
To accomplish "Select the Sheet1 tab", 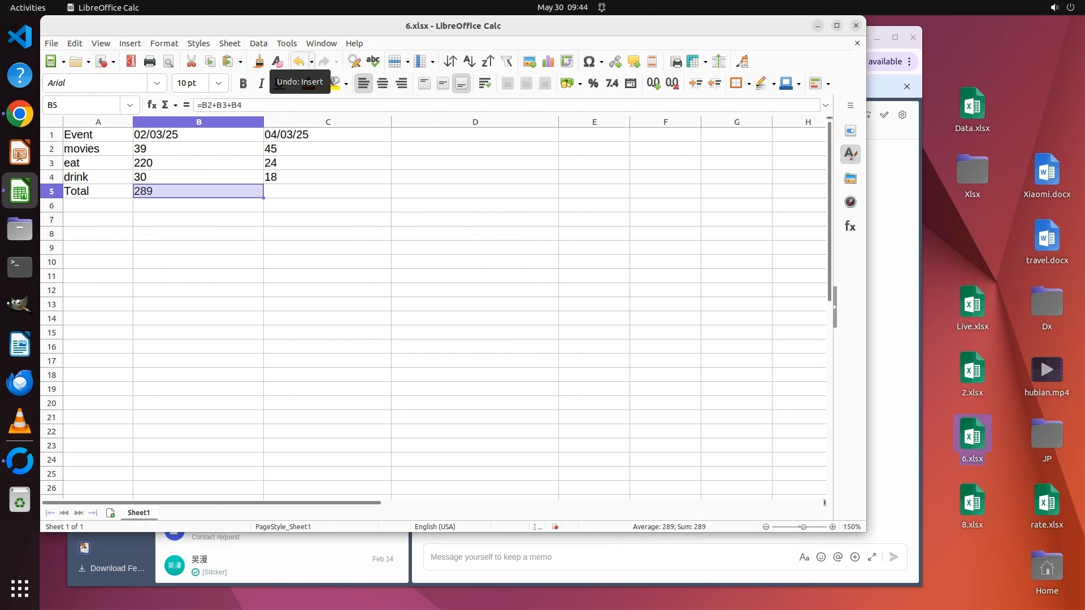I will coord(138,513).
